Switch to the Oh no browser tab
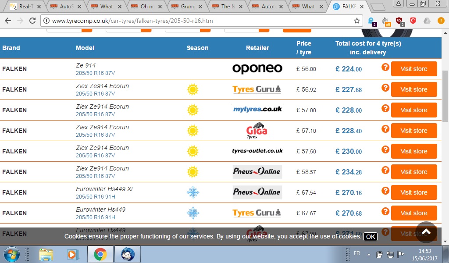 click(146, 6)
